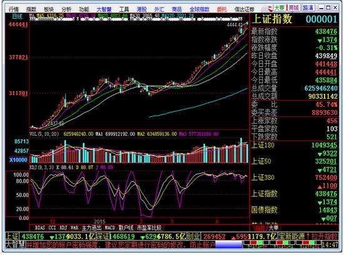Click the 上证指数 title heading
The height and width of the screenshot is (255, 344).
tap(272, 19)
